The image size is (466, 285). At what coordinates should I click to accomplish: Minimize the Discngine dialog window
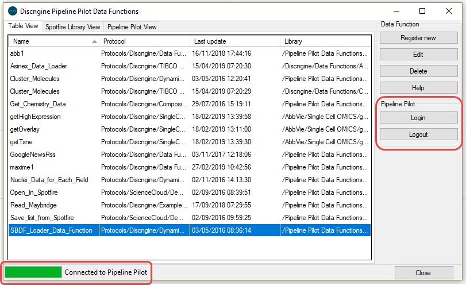click(396, 11)
